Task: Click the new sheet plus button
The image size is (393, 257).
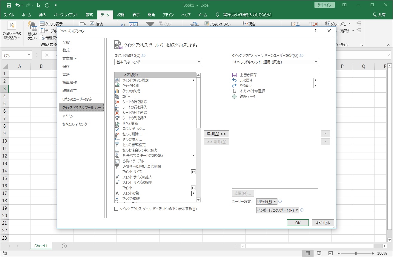Action: [64, 246]
